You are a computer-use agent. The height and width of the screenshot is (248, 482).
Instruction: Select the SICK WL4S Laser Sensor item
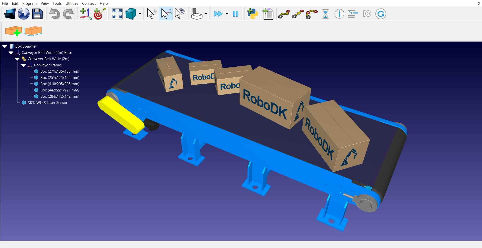tap(47, 103)
